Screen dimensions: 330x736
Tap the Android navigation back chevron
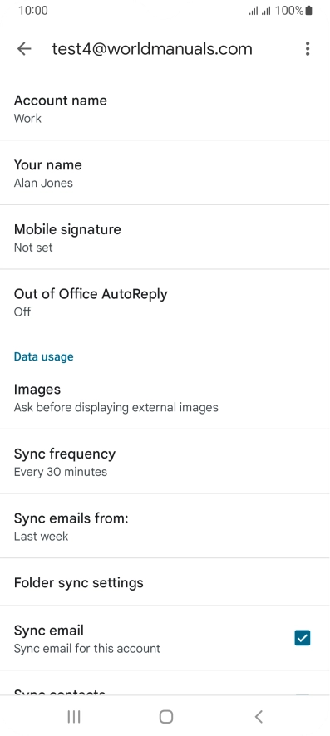pos(259,716)
